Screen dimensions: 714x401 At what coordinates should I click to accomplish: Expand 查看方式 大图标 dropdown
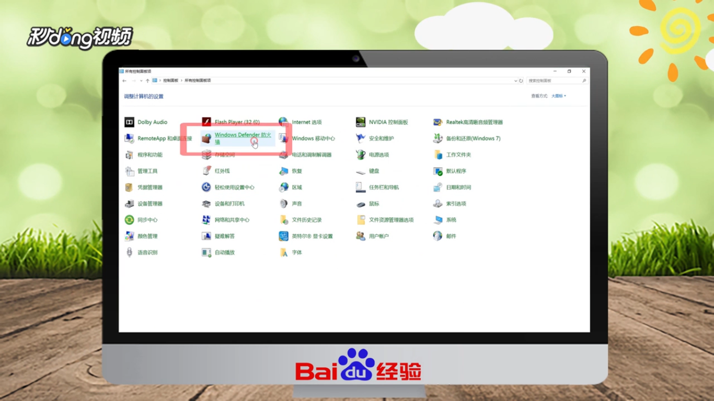559,96
